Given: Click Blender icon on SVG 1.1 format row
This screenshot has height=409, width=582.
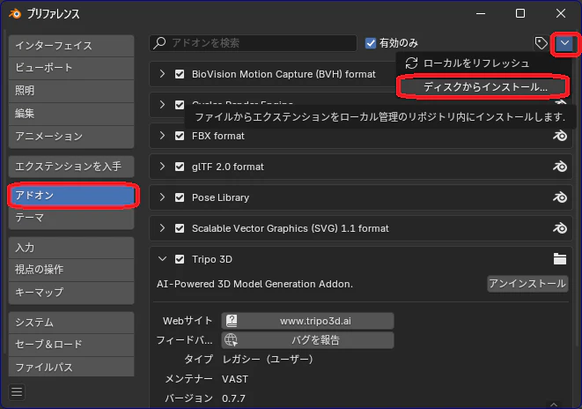Looking at the screenshot, I should click(x=560, y=228).
